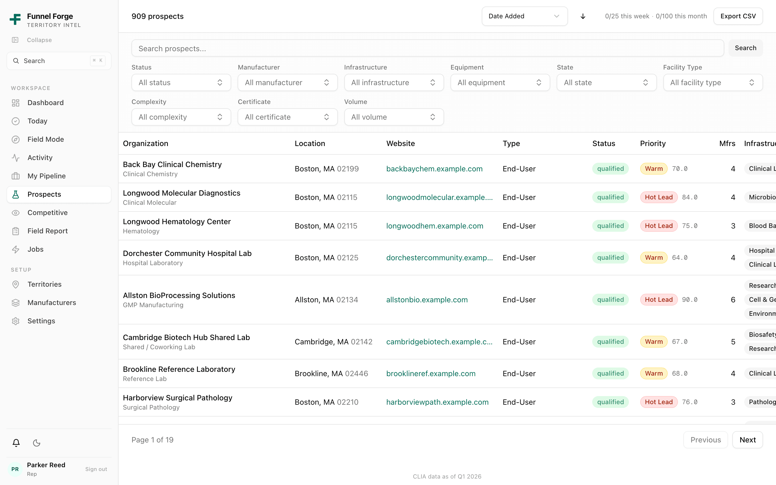Click the Location column header

point(310,143)
